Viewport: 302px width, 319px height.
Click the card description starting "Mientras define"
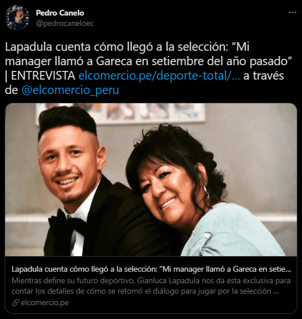151,286
